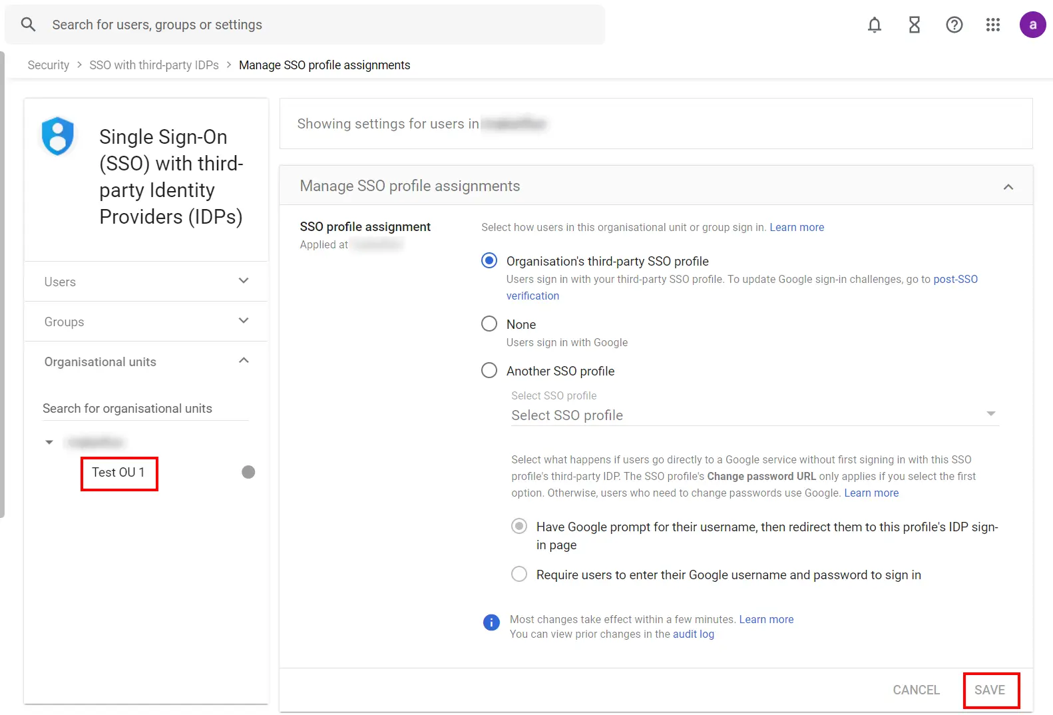Open the tasks hourglass icon

click(x=915, y=25)
